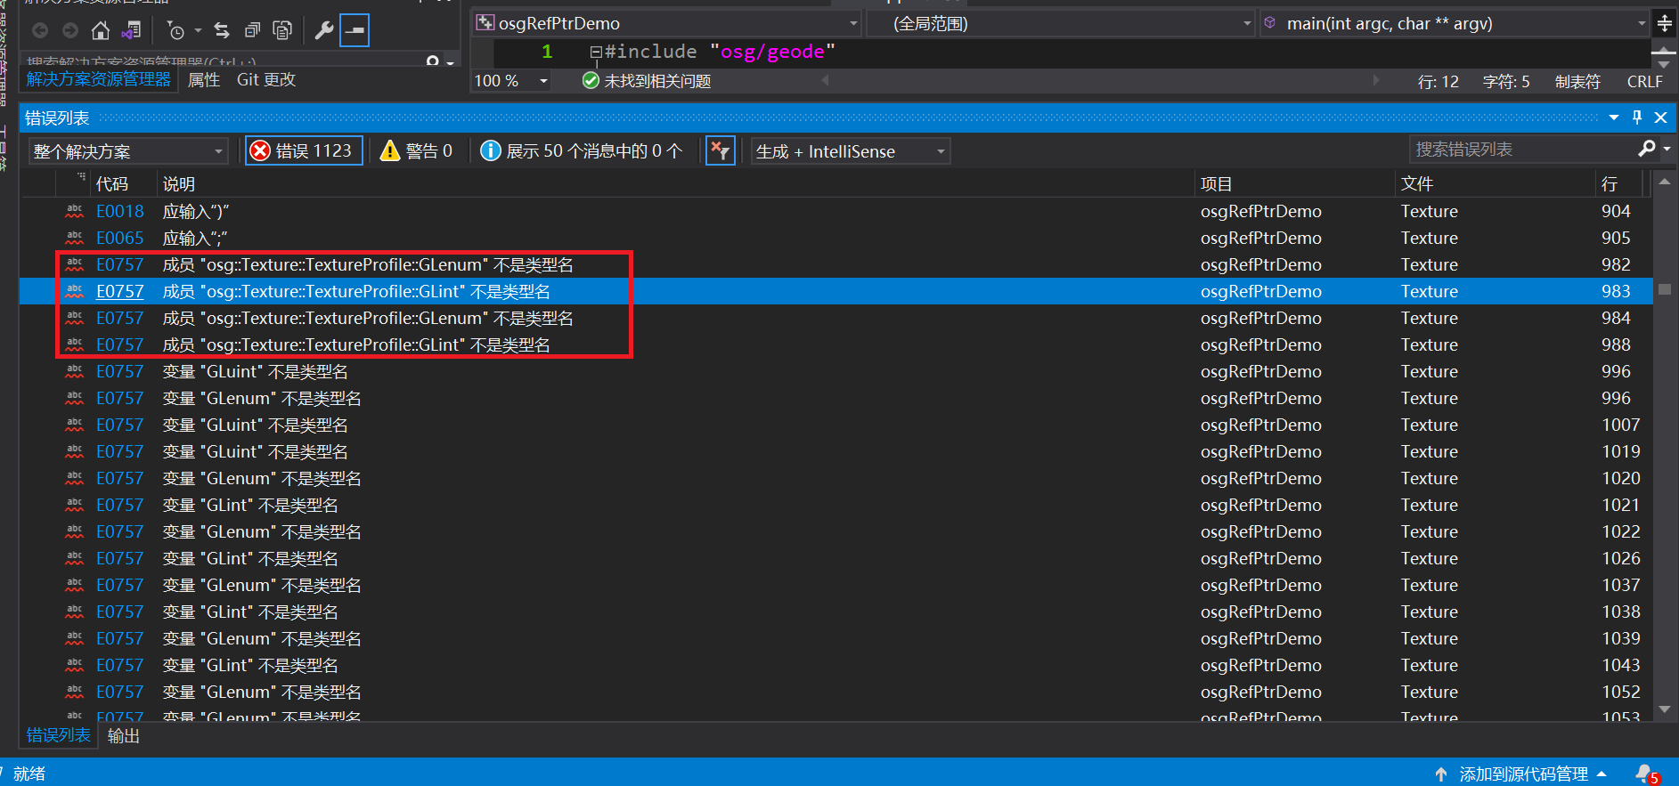This screenshot has width=1679, height=786.
Task: Open the E0065 error code link
Action: [x=120, y=238]
